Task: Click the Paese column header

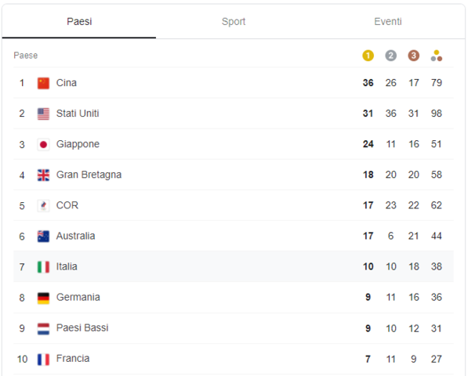Action: click(25, 56)
